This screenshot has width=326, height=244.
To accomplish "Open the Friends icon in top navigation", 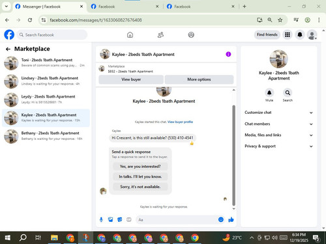I will 160,34.
